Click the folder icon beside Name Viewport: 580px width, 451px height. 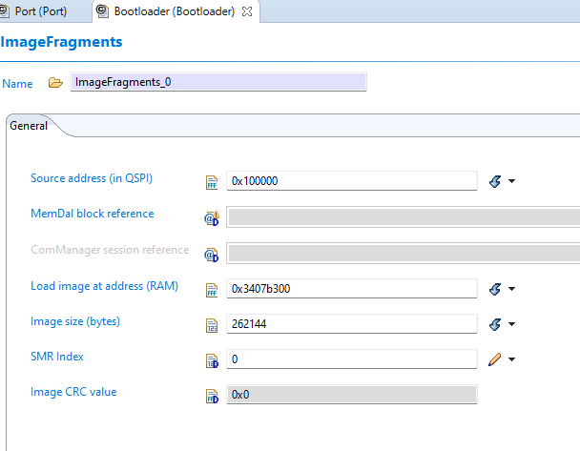(55, 82)
